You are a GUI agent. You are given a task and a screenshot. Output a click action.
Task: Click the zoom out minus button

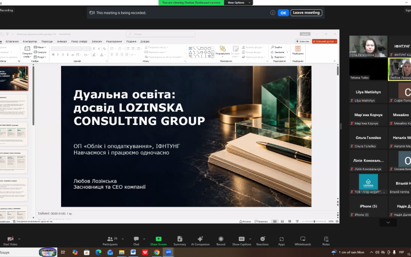click(304, 222)
